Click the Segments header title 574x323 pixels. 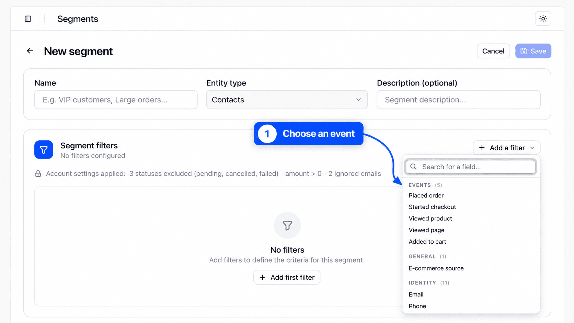(x=78, y=19)
